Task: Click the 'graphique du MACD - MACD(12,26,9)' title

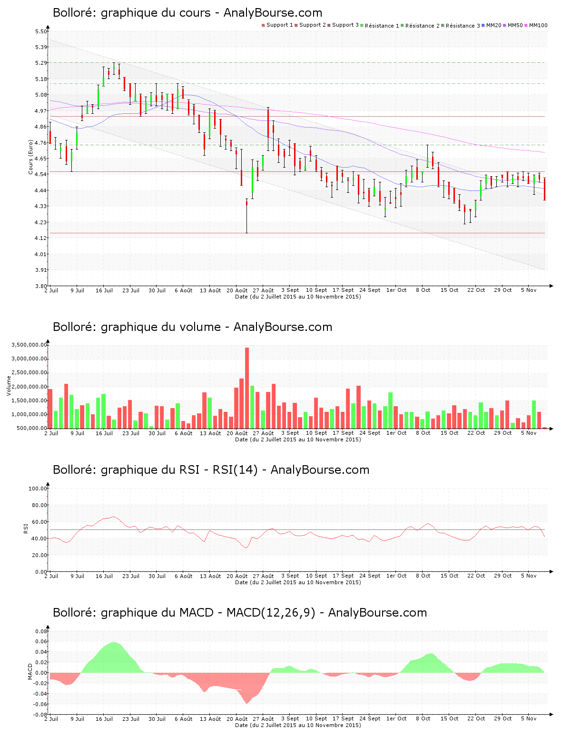Action: 208,613
